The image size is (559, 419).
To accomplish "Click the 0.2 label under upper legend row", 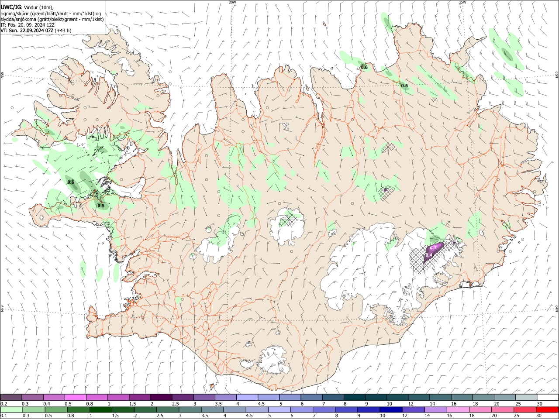I will tap(3, 404).
